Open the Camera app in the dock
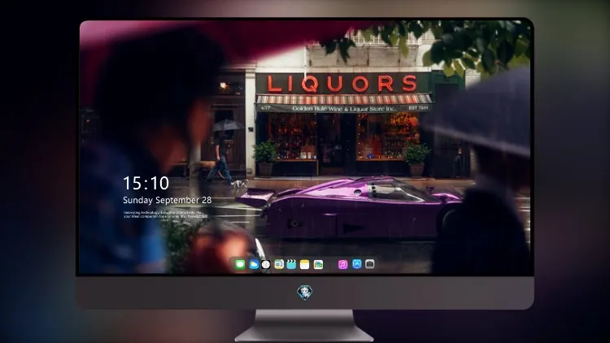This screenshot has width=610, height=343. pyautogui.click(x=370, y=264)
